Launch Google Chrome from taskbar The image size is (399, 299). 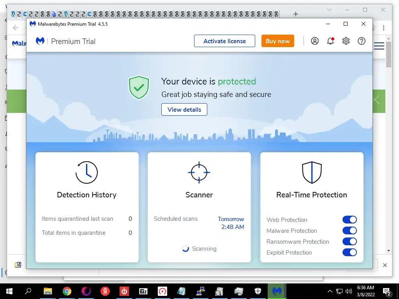[x=67, y=291]
